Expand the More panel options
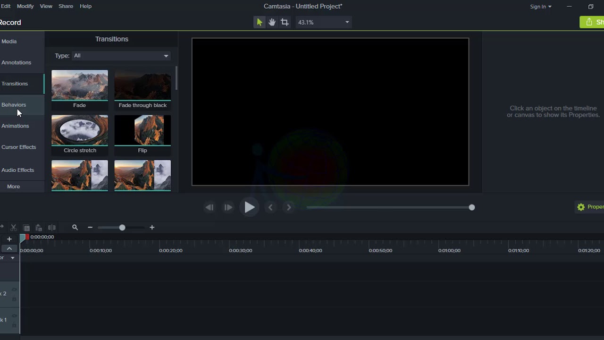This screenshot has height=340, width=604. coord(13,186)
